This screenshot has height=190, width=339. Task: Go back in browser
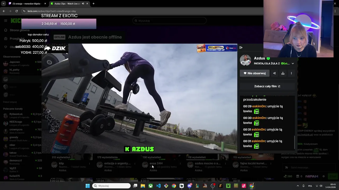click(x=4, y=11)
